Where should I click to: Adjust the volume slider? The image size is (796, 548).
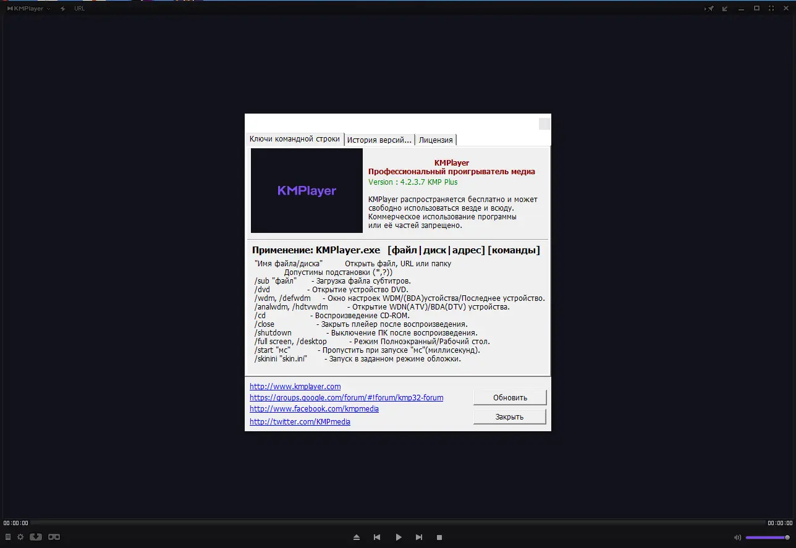point(768,537)
